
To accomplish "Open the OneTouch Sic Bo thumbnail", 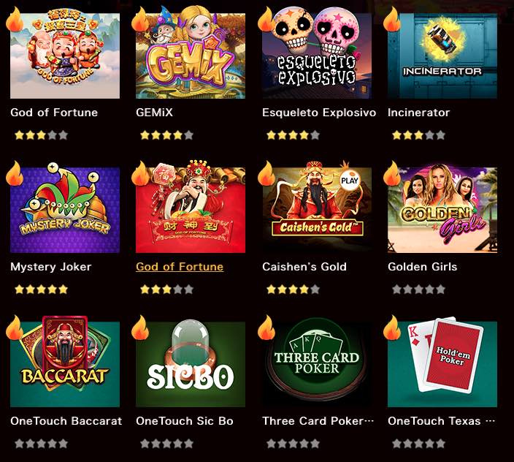I will [x=191, y=363].
